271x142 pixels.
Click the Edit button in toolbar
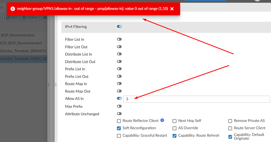click(11, 18)
